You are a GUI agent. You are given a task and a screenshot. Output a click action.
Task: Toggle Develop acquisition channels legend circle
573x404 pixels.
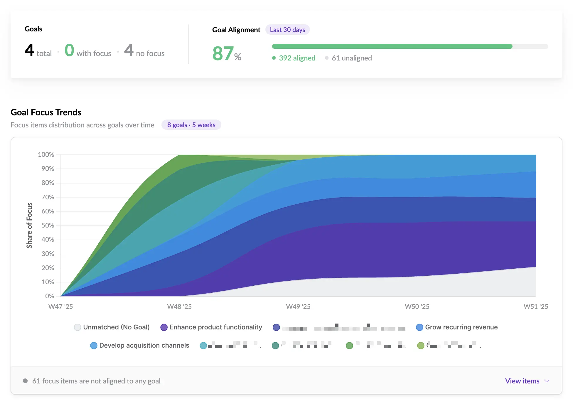click(x=94, y=346)
